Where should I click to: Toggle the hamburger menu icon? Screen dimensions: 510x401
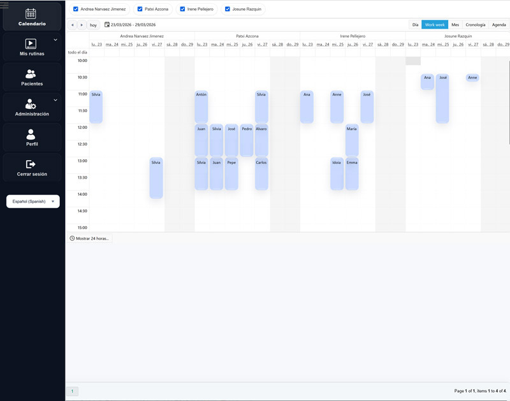(4, 5)
